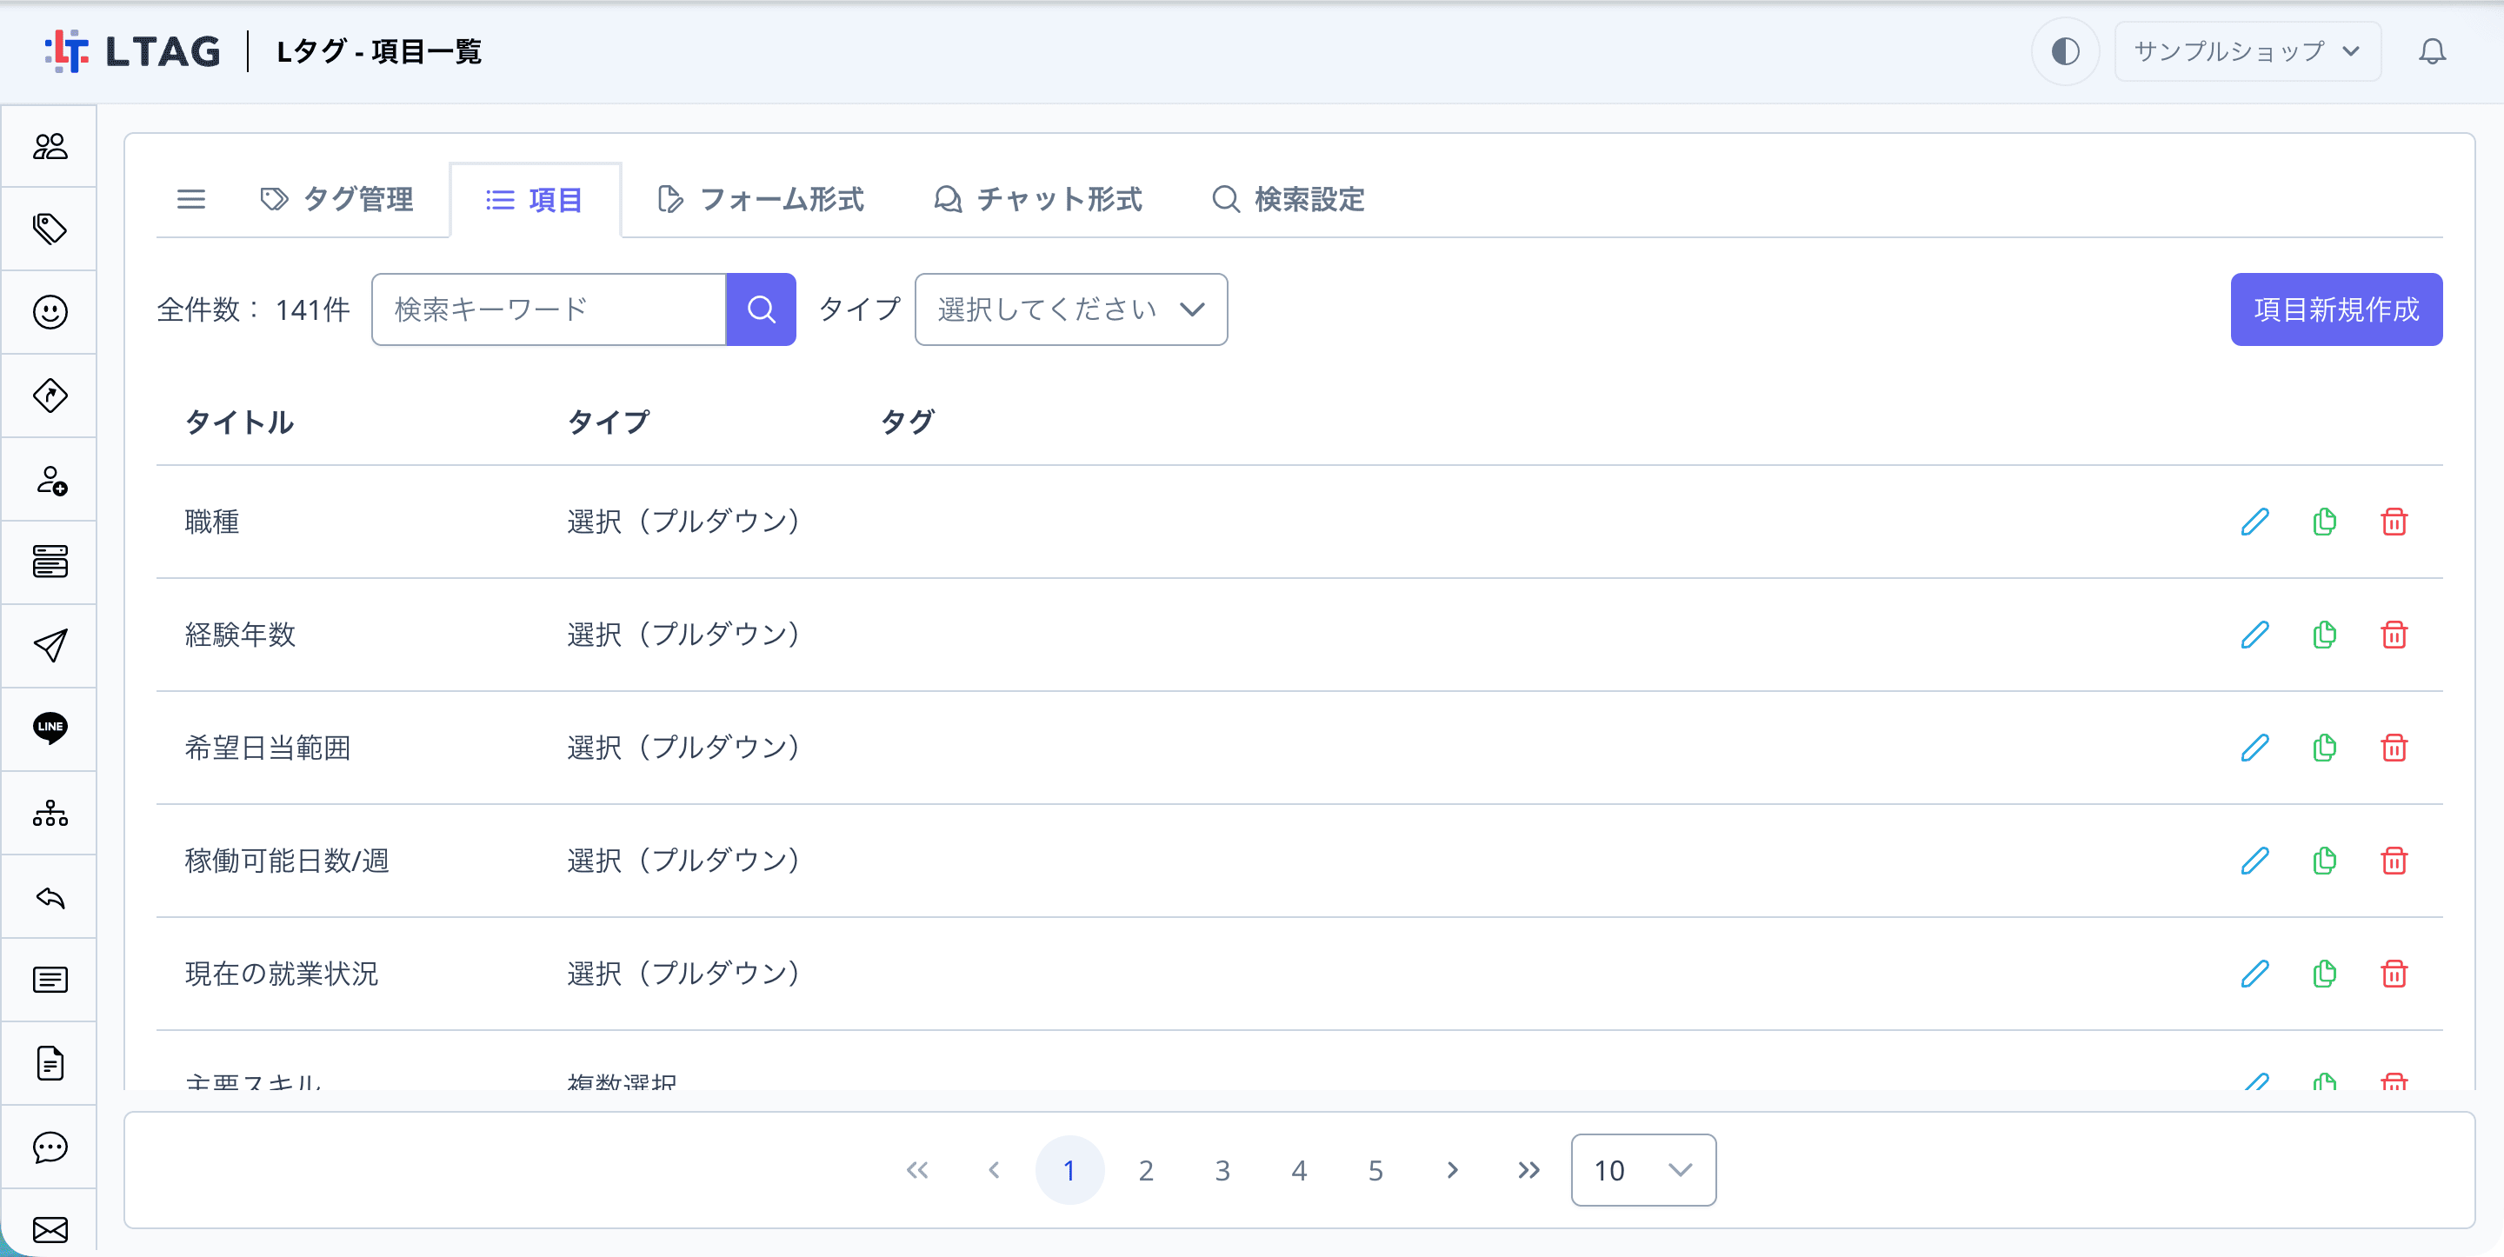Open the smiley face sidebar icon
2504x1257 pixels.
pos(50,312)
